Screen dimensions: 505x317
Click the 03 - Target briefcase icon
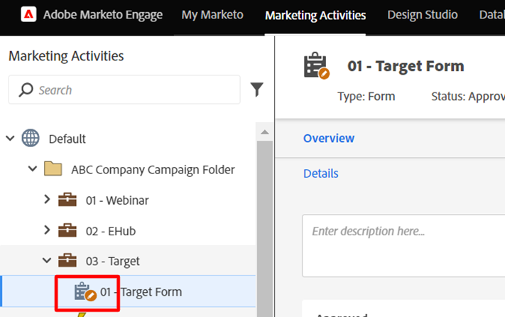click(x=67, y=261)
